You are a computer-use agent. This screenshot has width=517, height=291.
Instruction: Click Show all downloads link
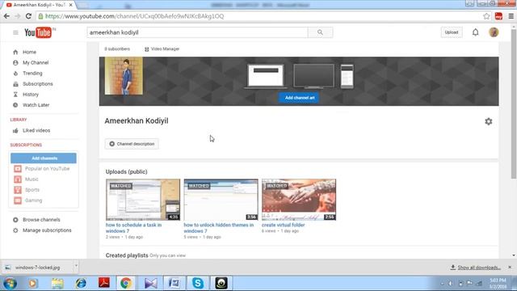pyautogui.click(x=476, y=268)
